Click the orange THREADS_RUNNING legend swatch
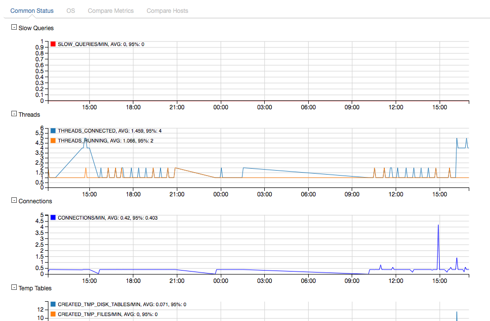 point(53,140)
